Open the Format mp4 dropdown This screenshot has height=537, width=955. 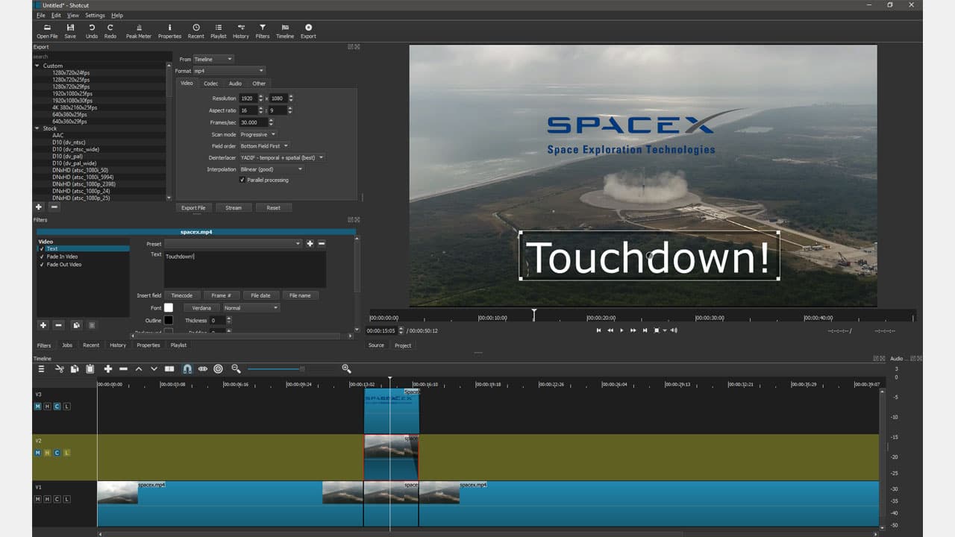pyautogui.click(x=229, y=71)
